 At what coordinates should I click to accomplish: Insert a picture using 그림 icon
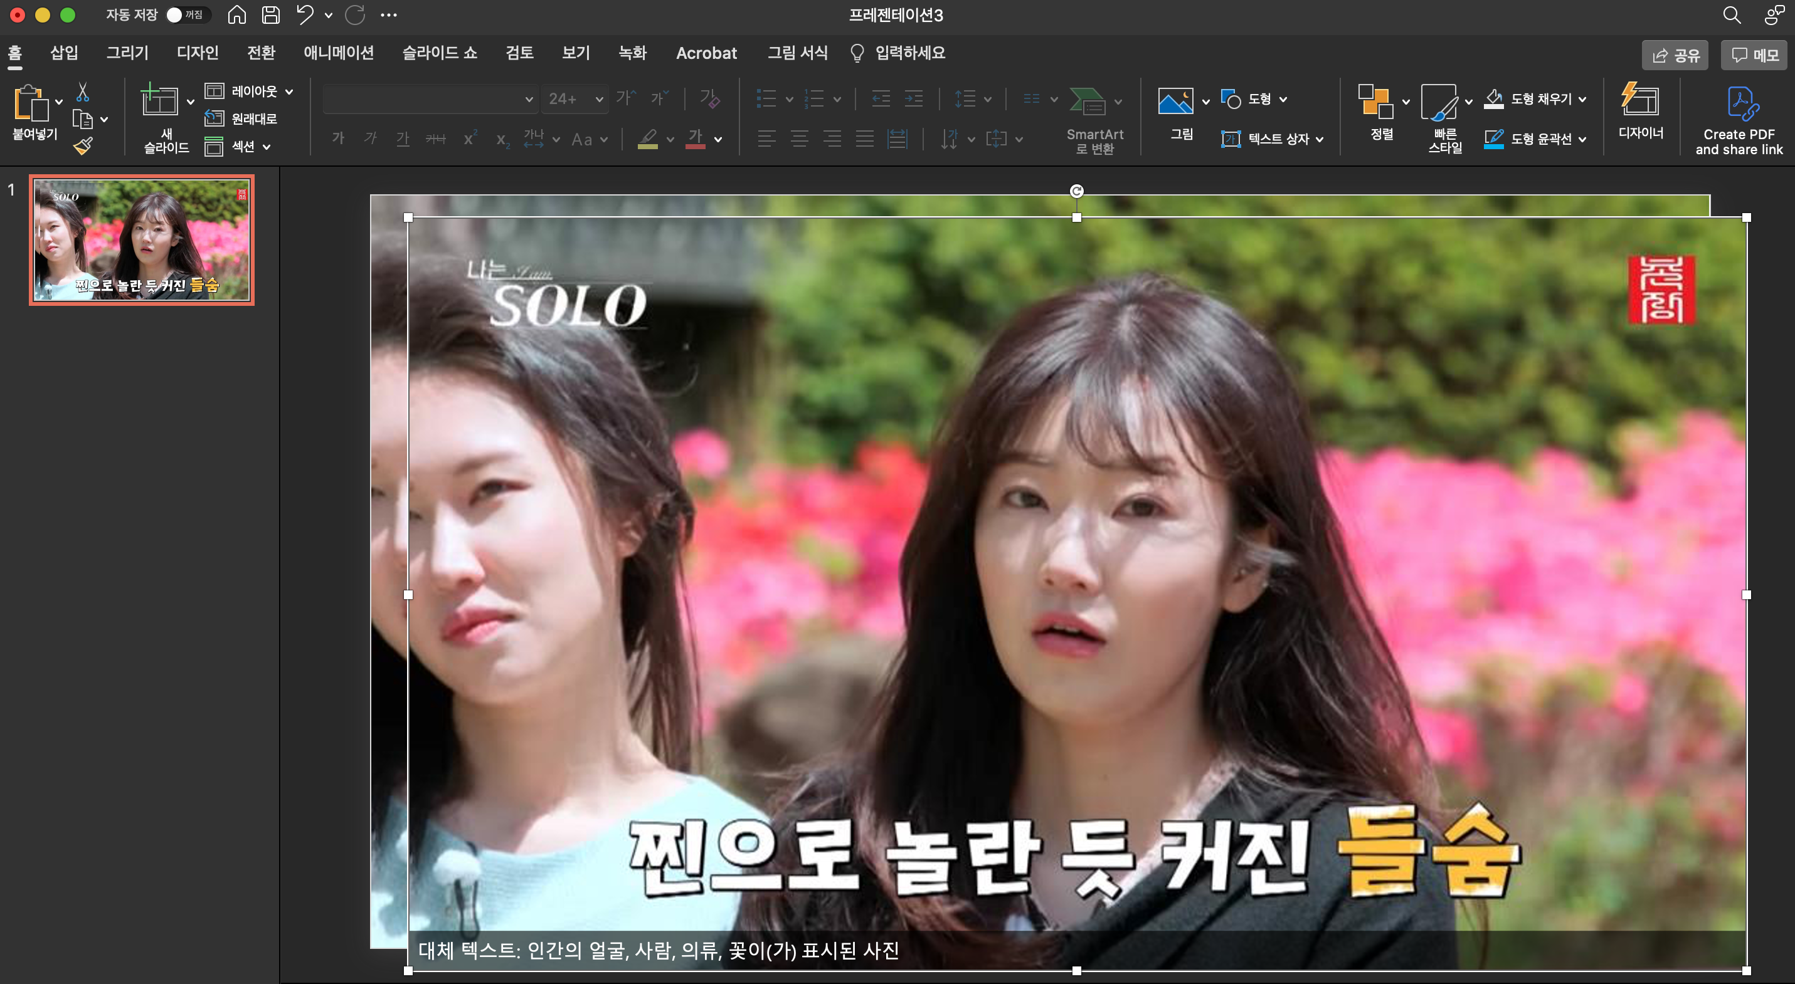pos(1175,100)
